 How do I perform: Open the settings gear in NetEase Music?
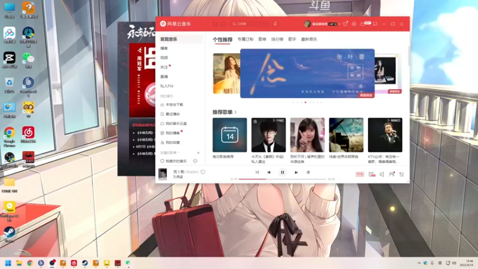(354, 24)
